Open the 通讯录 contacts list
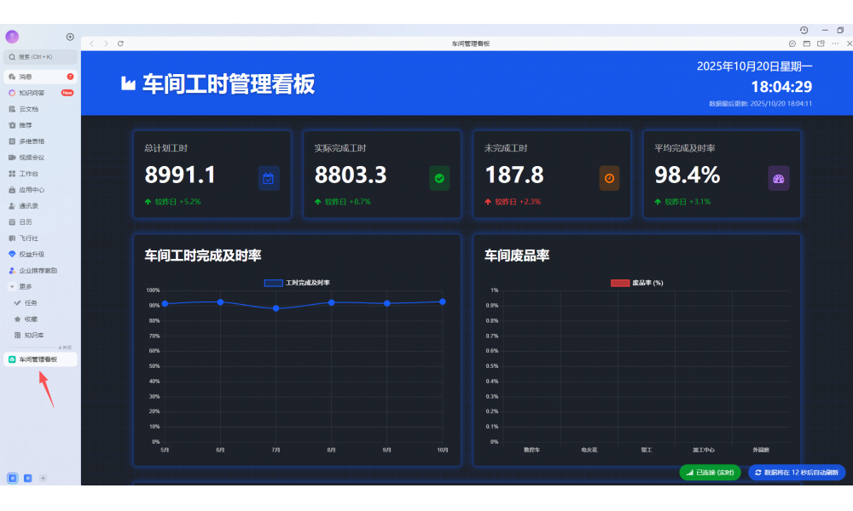 (27, 204)
